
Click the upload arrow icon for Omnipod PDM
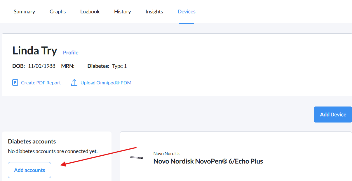[74, 83]
